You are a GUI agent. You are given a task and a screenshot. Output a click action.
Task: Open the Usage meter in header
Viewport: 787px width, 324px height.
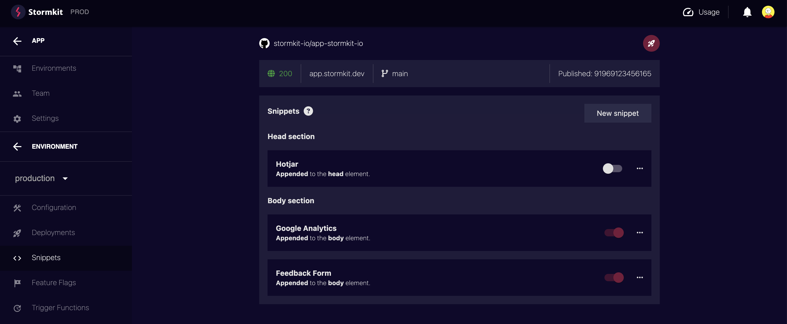701,12
